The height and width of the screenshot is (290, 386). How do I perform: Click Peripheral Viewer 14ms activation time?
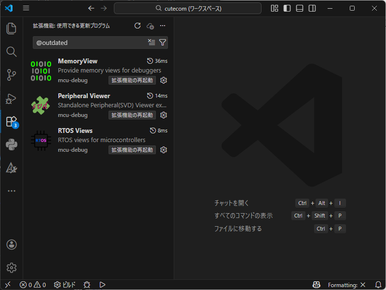[157, 96]
